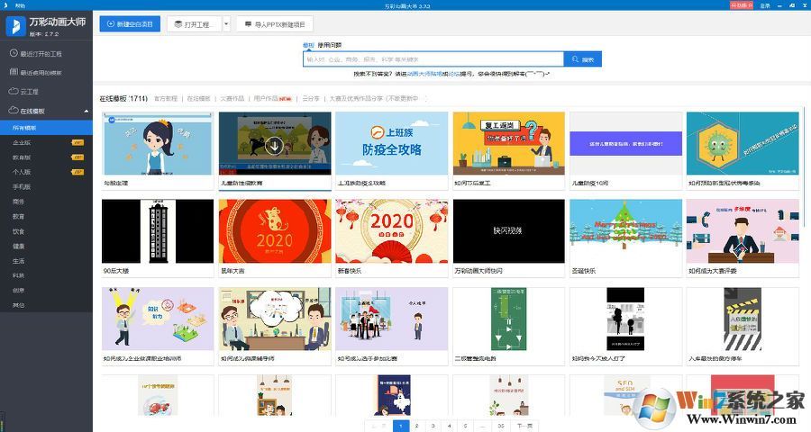Select 企业版 category in the sidebar
The width and height of the screenshot is (811, 432).
[23, 142]
